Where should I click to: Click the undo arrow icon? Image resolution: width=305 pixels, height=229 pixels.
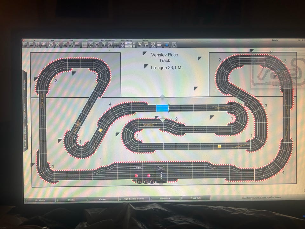[140, 45]
